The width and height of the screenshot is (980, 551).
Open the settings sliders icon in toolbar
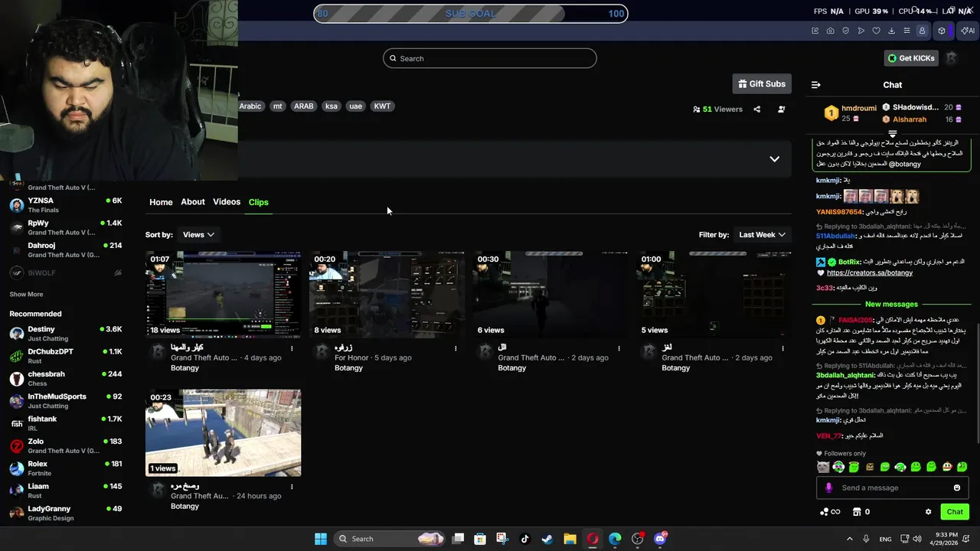pos(906,31)
